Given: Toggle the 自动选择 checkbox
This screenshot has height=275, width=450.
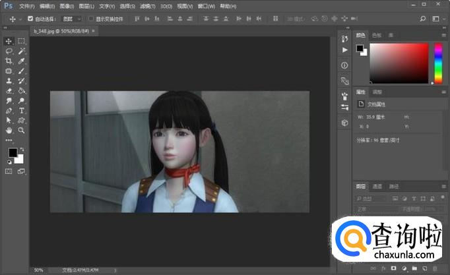Looking at the screenshot, I should 30,18.
